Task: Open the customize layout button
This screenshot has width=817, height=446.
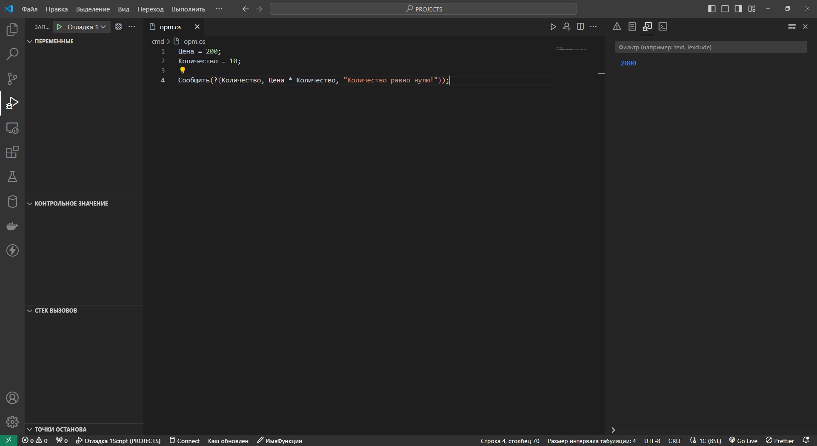Action: 752,9
